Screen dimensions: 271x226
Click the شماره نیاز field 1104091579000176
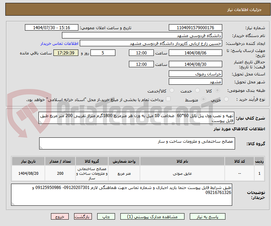(195, 27)
